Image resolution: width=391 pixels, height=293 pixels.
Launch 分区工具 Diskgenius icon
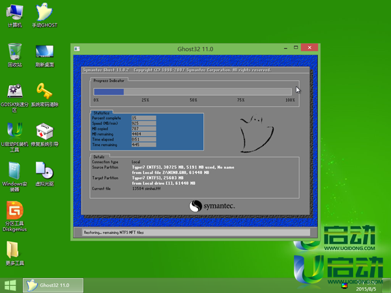point(15,216)
